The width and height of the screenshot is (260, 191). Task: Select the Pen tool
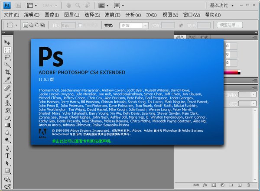(x=7, y=148)
